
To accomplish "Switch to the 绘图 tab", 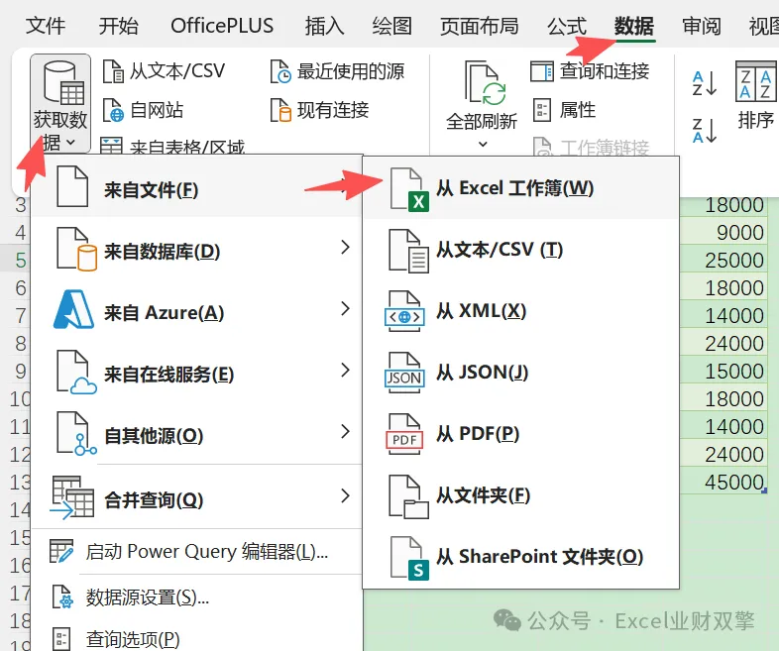I will pos(392,26).
